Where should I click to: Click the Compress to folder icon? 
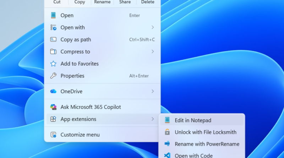click(x=53, y=51)
